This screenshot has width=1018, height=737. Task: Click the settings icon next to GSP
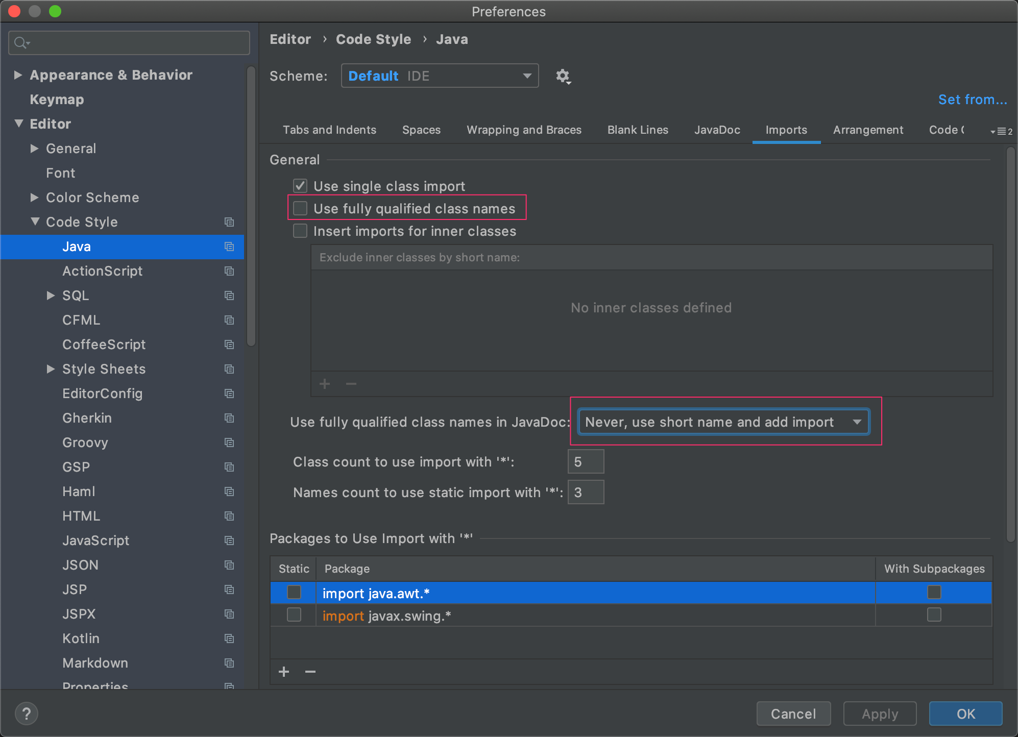[229, 467]
